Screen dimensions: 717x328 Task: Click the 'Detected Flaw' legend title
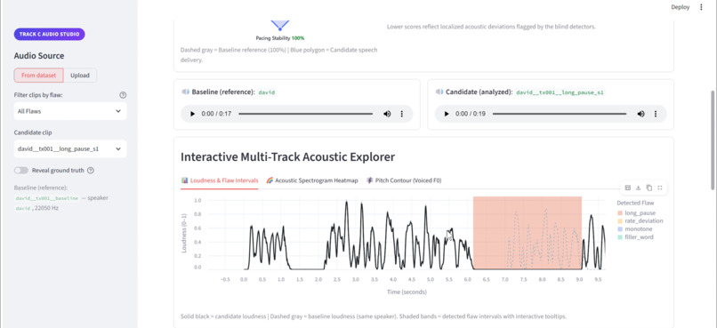coord(635,203)
